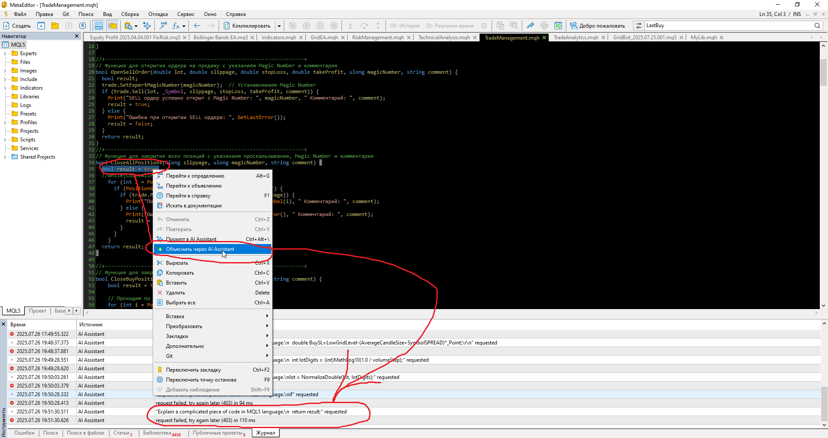828x438 pixels.
Task: Click the terminal candlestick chart icon
Action: tap(558, 26)
